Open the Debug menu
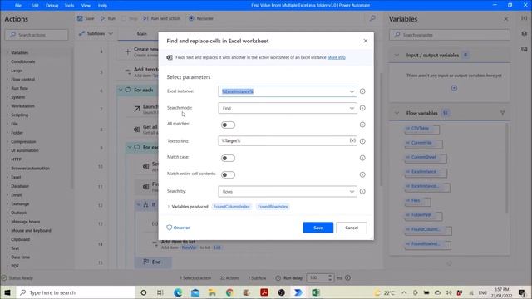 coord(52,6)
